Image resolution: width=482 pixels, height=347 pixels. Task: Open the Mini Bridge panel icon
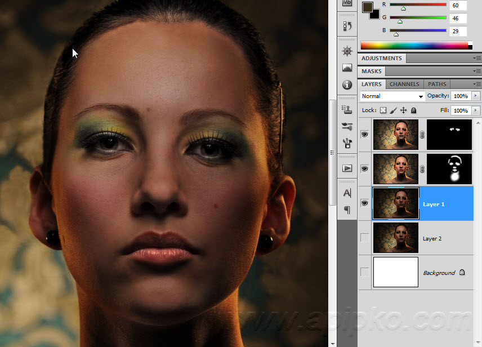pyautogui.click(x=347, y=2)
